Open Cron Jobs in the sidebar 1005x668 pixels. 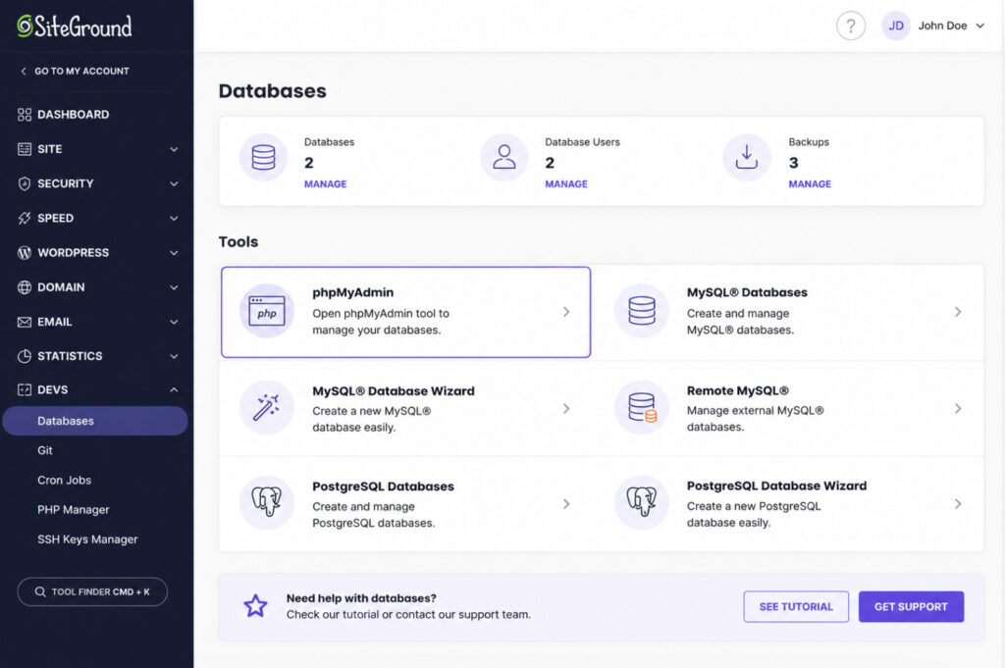[64, 481]
